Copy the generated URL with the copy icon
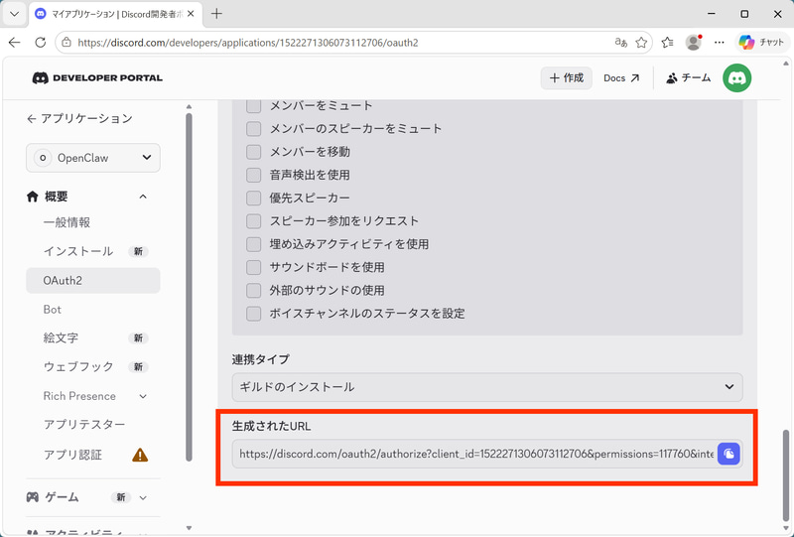Viewport: 794px width, 537px height. point(728,454)
